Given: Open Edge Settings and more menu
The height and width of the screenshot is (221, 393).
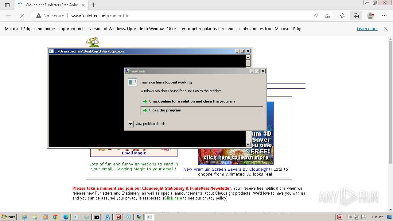Looking at the screenshot, I should click(x=384, y=16).
